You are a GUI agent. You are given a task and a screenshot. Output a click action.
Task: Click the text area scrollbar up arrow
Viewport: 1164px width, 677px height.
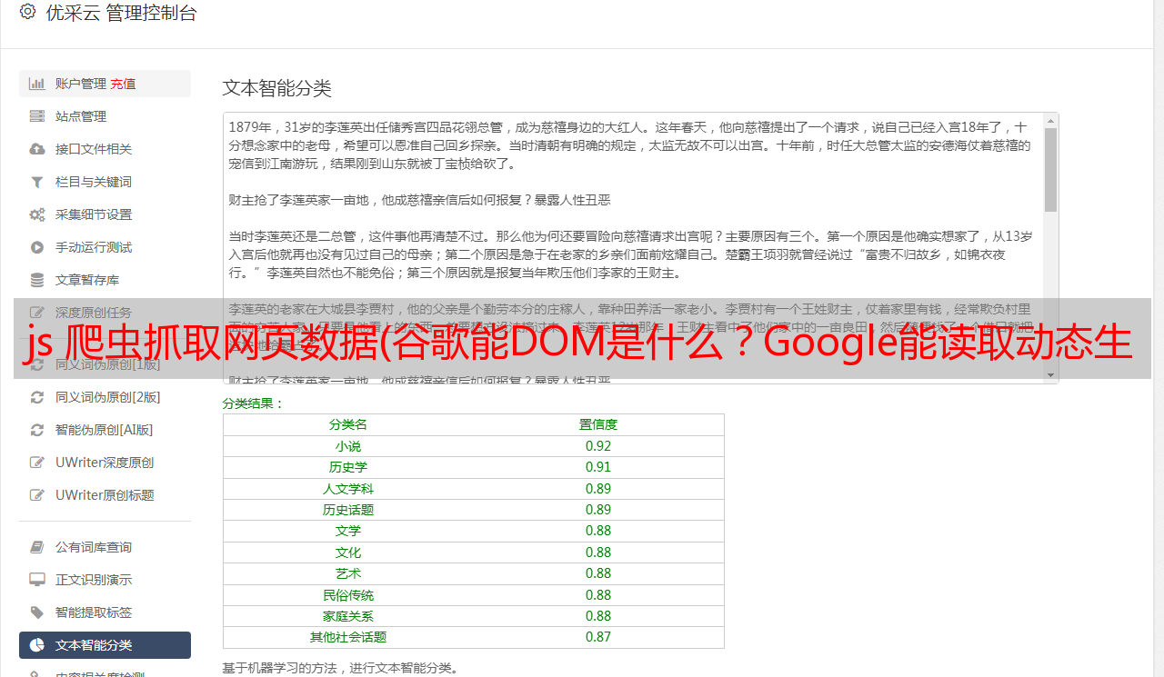pyautogui.click(x=1050, y=121)
